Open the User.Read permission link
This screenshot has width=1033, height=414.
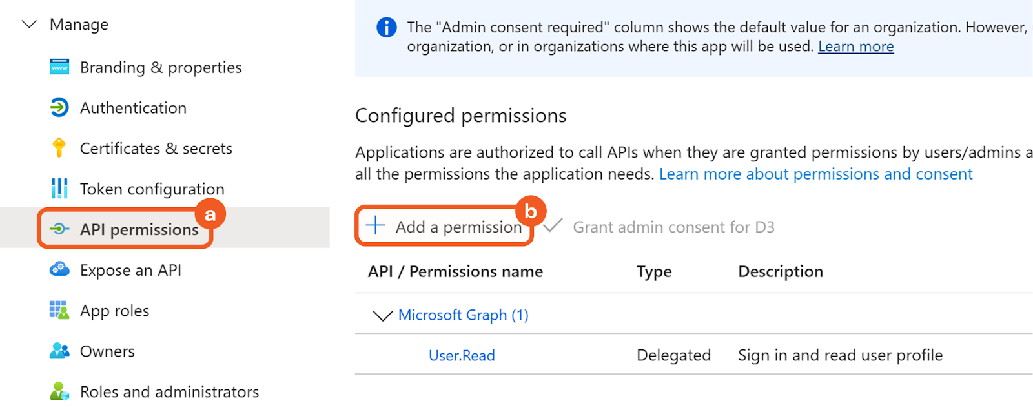point(462,355)
